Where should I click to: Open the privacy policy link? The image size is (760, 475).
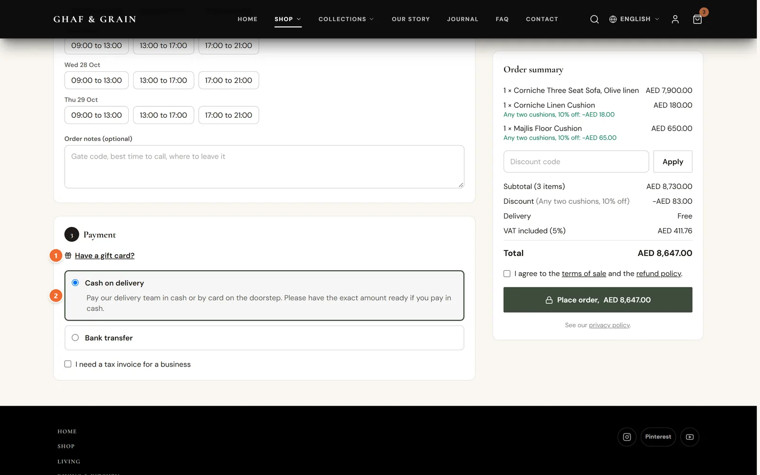pyautogui.click(x=609, y=325)
